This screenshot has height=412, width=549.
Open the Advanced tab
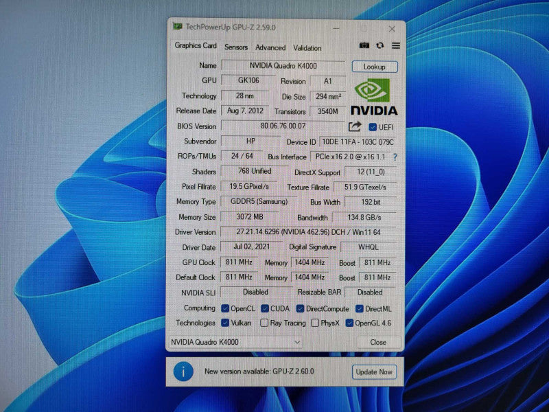[270, 47]
